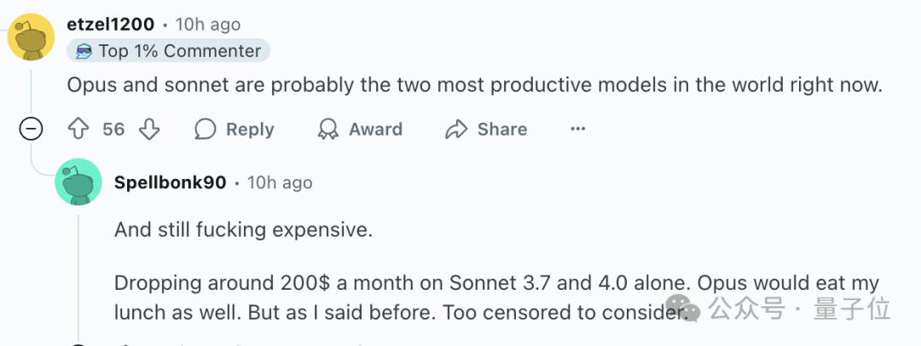
Task: Open Spellbonk90's green avatar
Action: pyautogui.click(x=78, y=182)
